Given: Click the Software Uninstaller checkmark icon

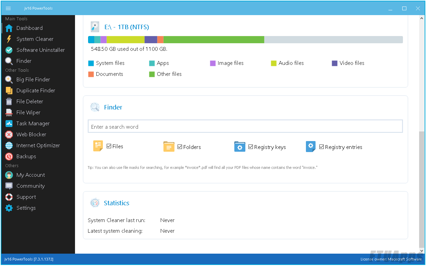Looking at the screenshot, I should pyautogui.click(x=9, y=50).
